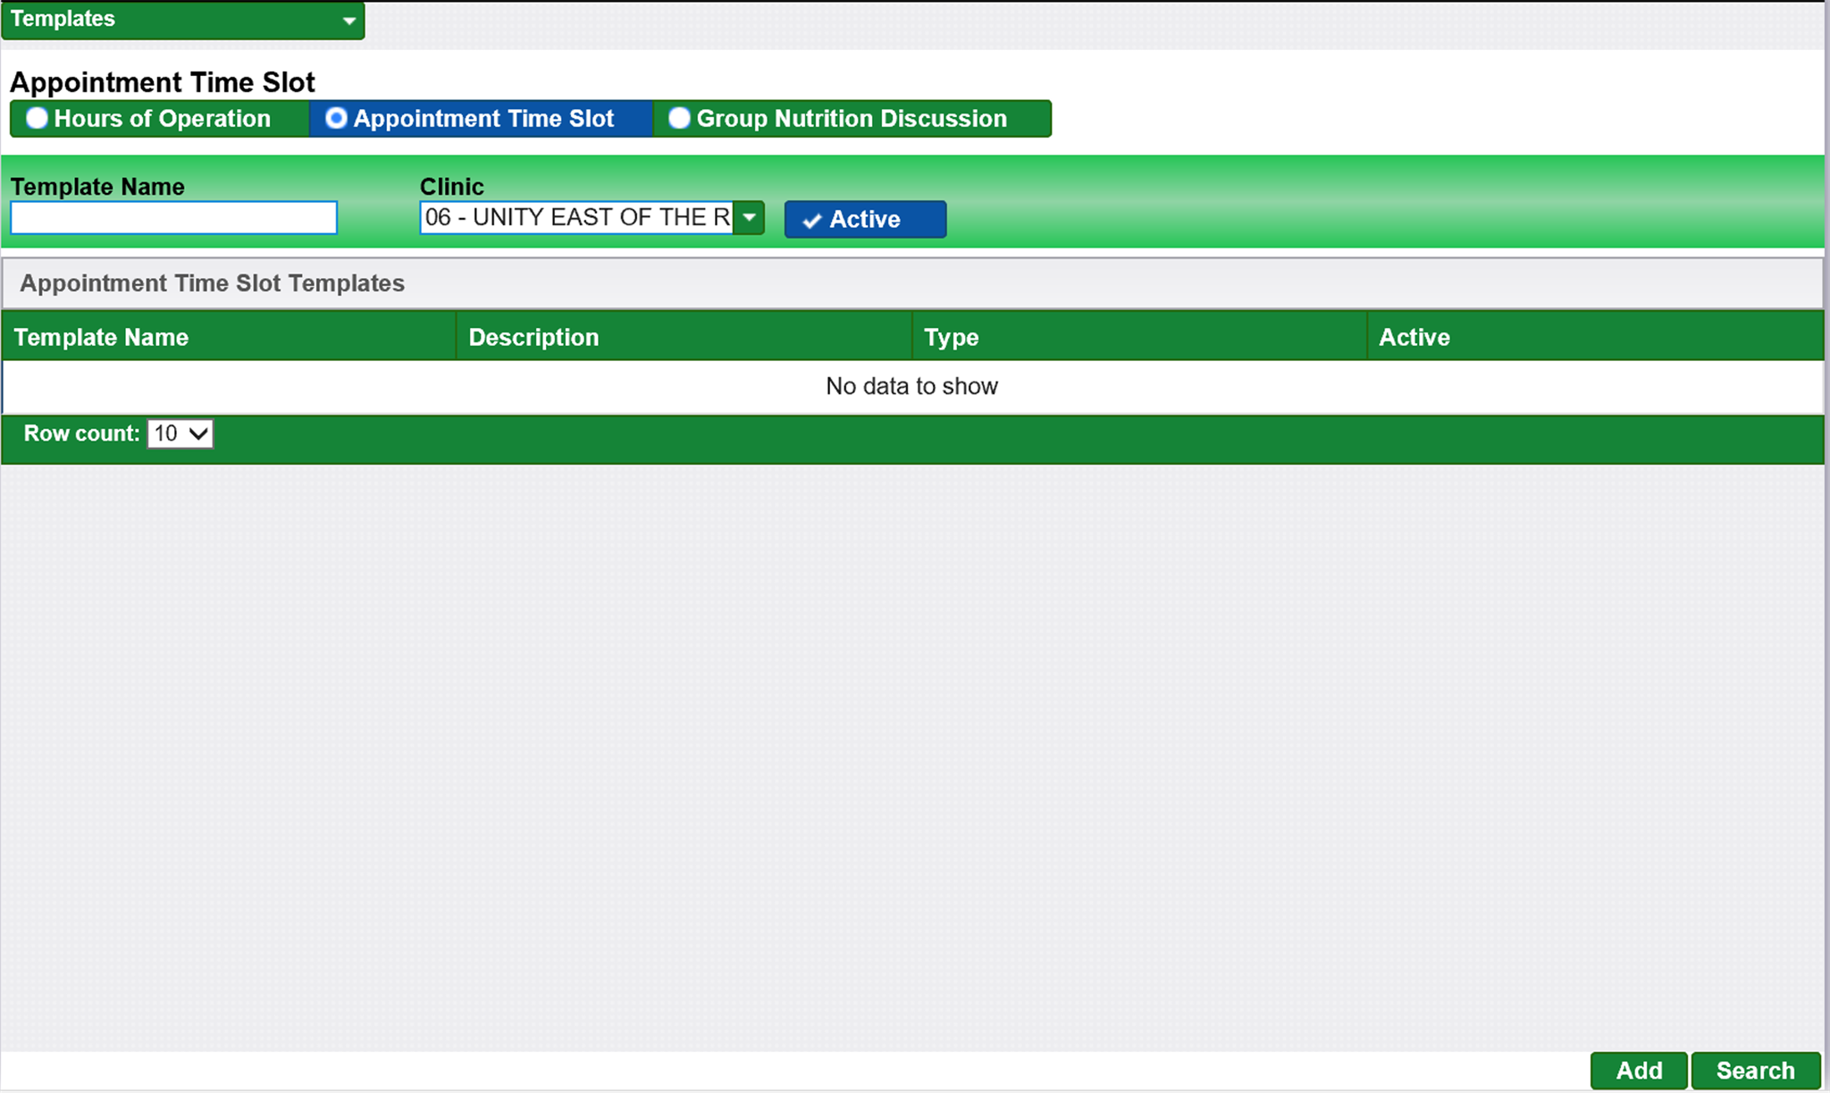Image resolution: width=1830 pixels, height=1093 pixels.
Task: Sort by the Template Name column header
Action: (x=101, y=337)
